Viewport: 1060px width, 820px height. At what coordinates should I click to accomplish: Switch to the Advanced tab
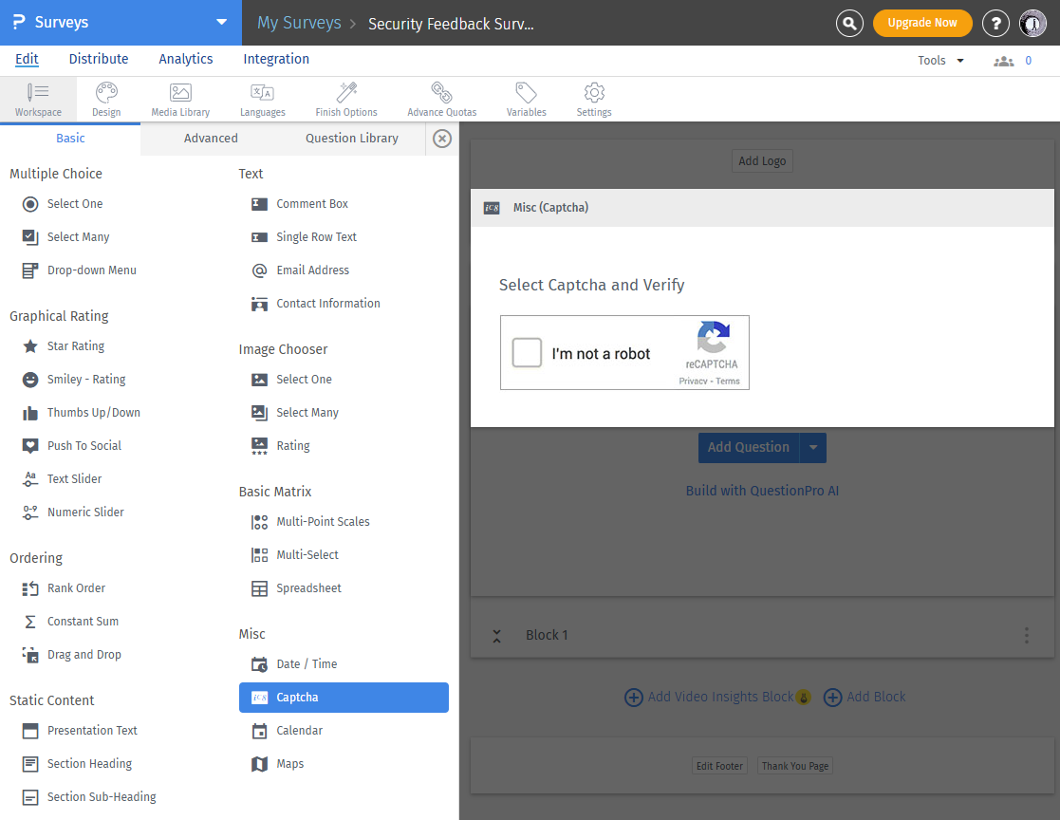[x=211, y=139]
